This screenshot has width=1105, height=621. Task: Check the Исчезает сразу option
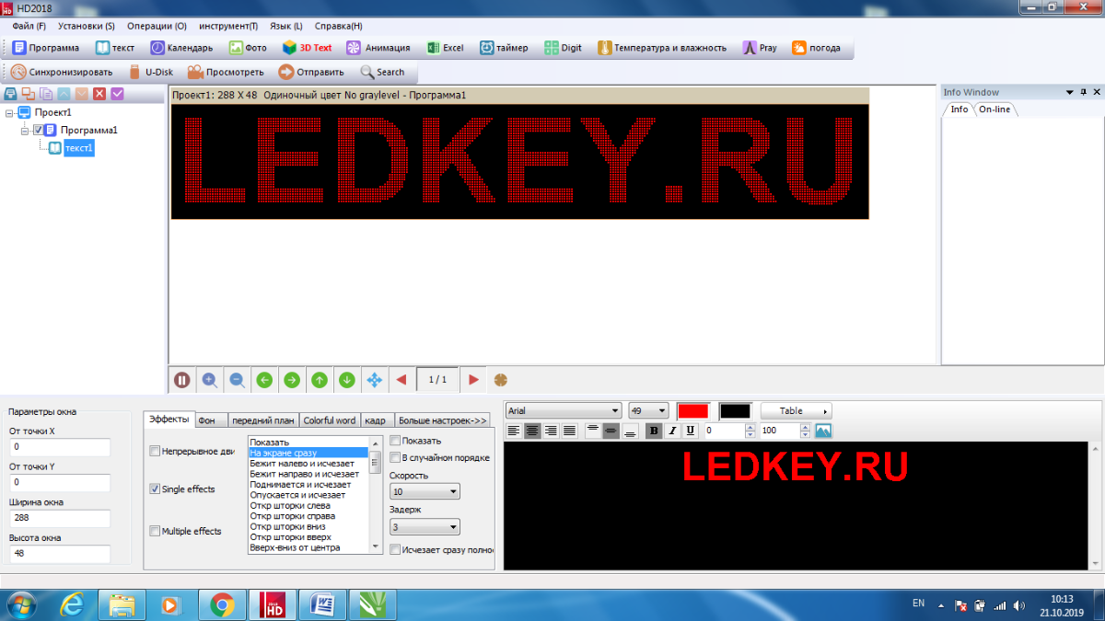point(395,549)
